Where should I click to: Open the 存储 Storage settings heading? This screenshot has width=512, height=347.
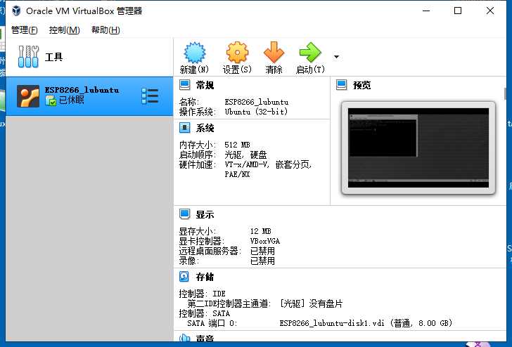pos(205,277)
